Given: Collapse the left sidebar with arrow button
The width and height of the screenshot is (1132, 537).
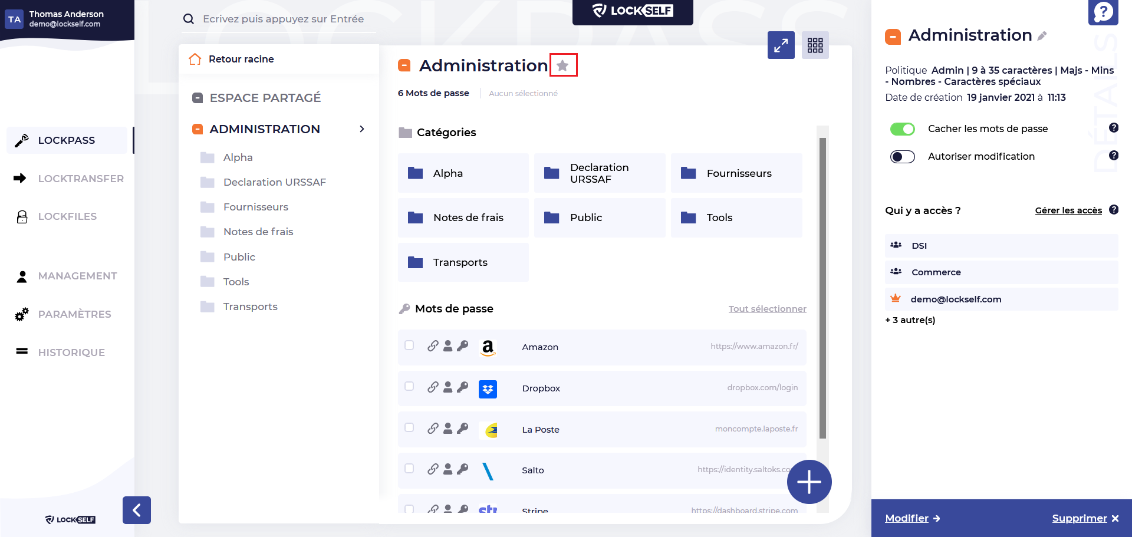Looking at the screenshot, I should click(137, 510).
